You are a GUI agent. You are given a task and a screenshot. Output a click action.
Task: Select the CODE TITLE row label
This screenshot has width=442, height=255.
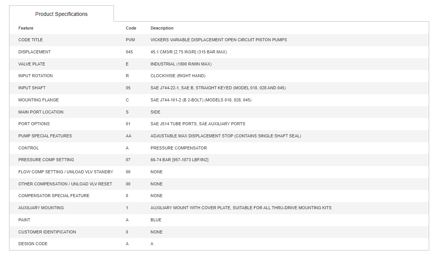(30, 40)
